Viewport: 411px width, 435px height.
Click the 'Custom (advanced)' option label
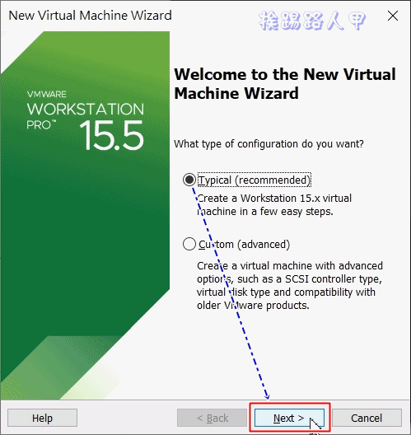click(244, 245)
